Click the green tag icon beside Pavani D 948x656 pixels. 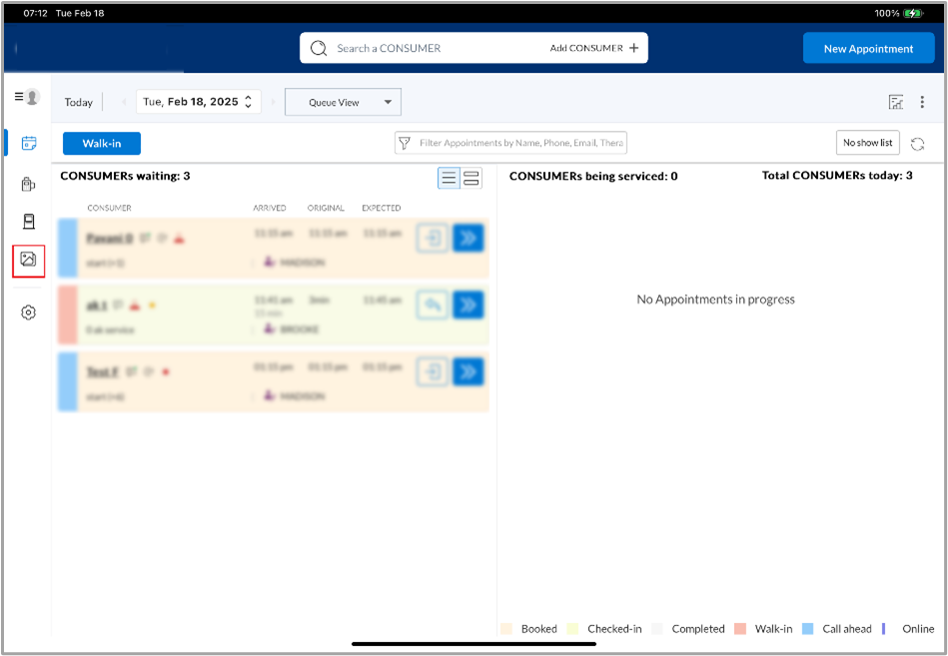(145, 238)
